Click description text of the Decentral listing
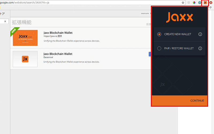Image resolution: width=214 pixels, height=134 pixels. coord(71,62)
